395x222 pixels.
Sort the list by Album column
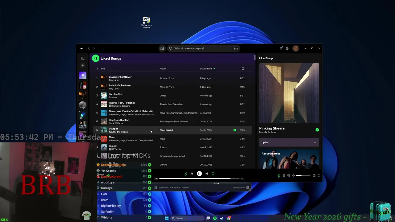pyautogui.click(x=163, y=69)
